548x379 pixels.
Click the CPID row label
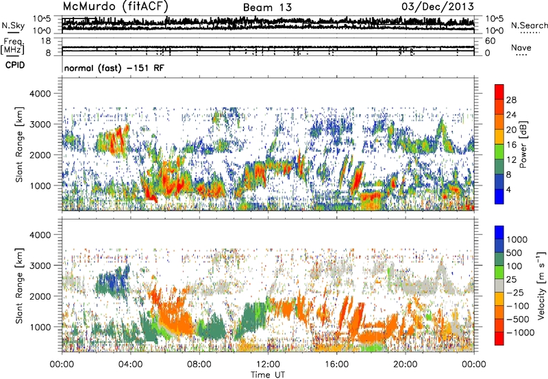click(15, 65)
